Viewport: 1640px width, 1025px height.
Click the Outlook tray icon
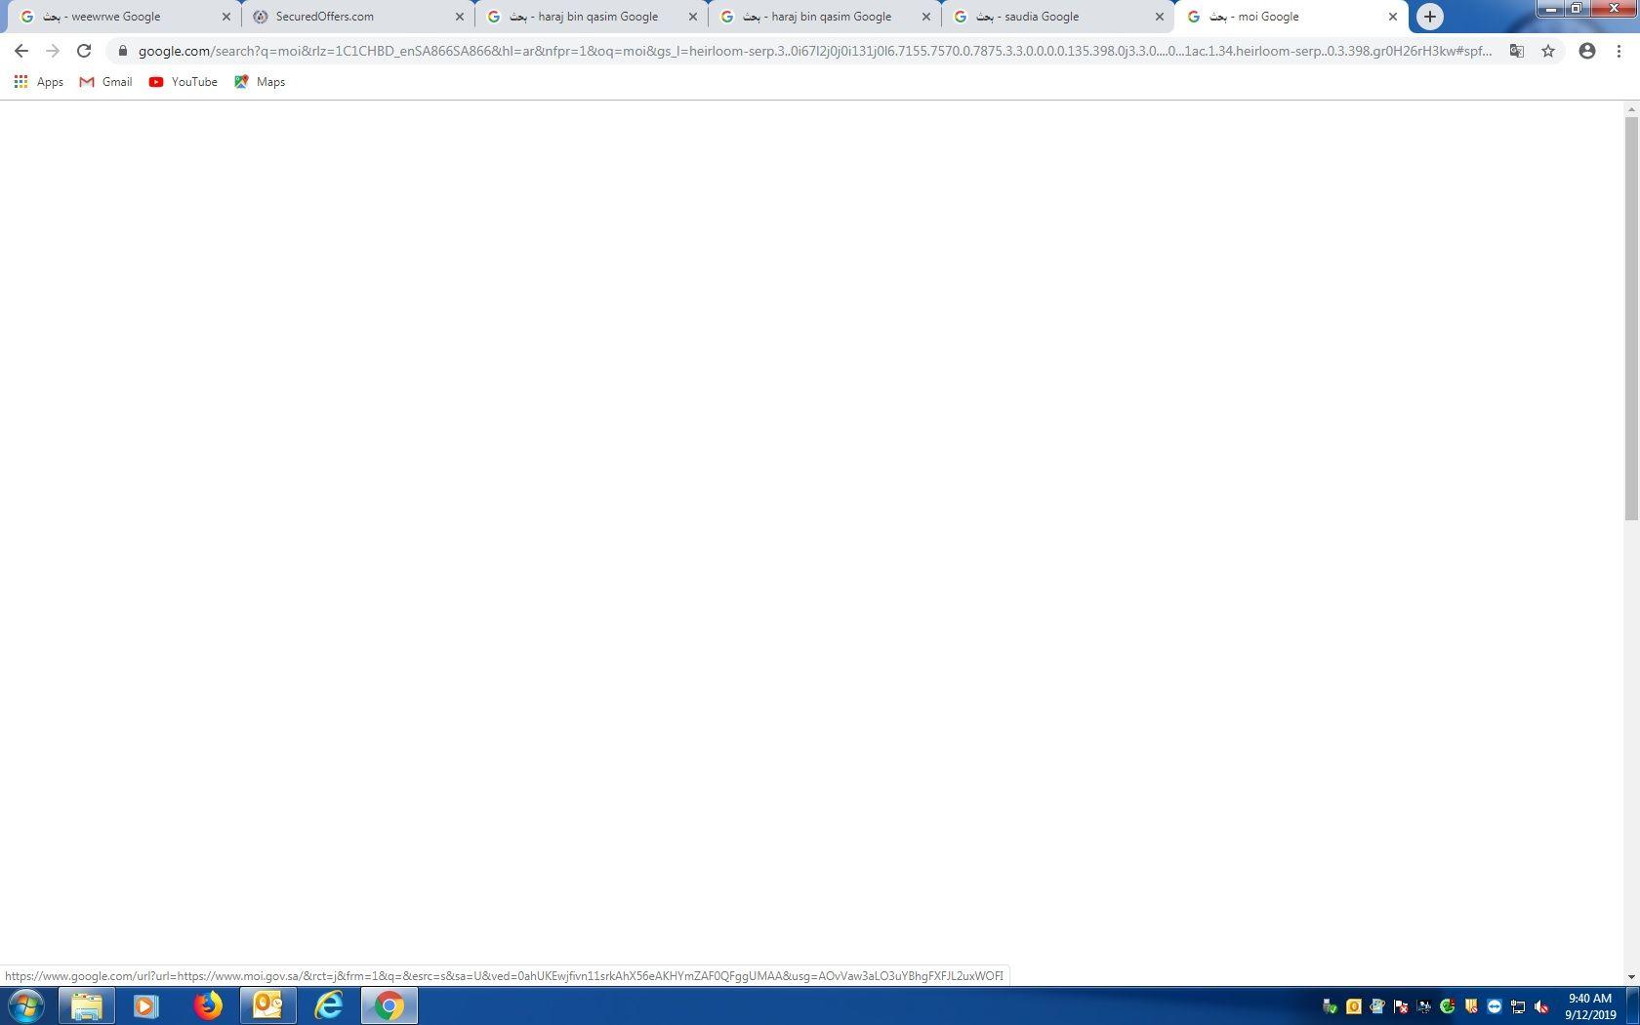(x=1354, y=1006)
